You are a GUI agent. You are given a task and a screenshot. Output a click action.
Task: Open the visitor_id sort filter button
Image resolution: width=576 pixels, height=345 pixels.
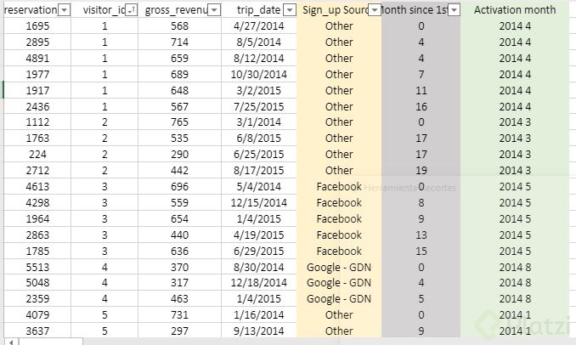coord(130,10)
